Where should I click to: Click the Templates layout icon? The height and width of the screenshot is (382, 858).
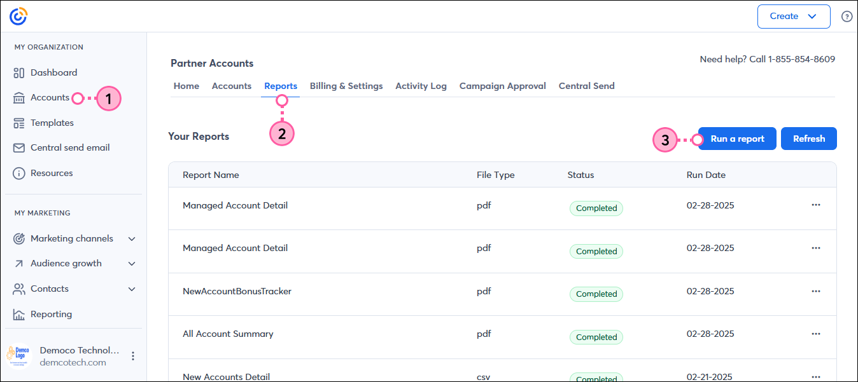click(x=19, y=123)
